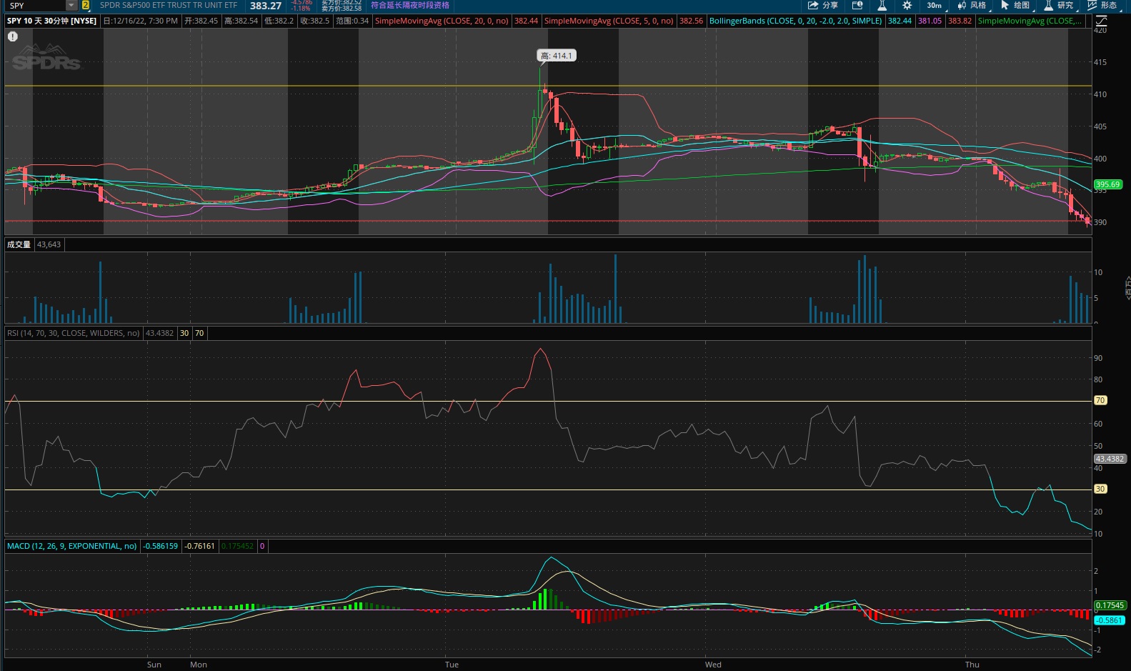Click the SPDR S&P500 ETF TRUST description

[x=169, y=5]
